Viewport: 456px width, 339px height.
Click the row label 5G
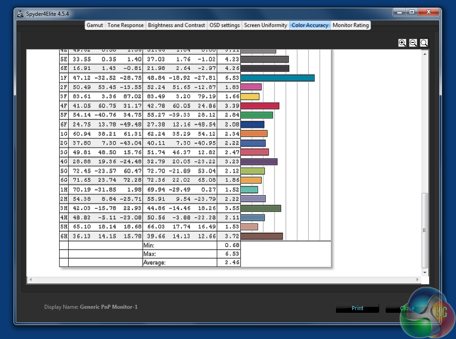point(64,171)
